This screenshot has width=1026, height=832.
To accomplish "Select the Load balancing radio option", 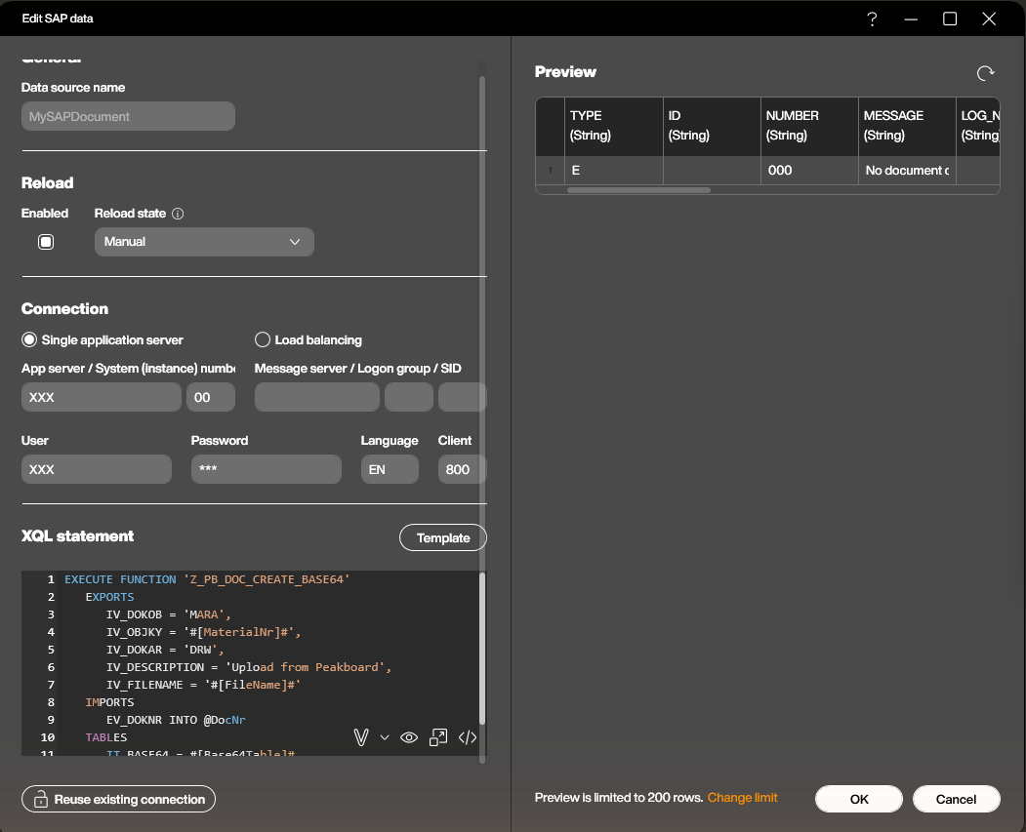I will click(x=263, y=339).
